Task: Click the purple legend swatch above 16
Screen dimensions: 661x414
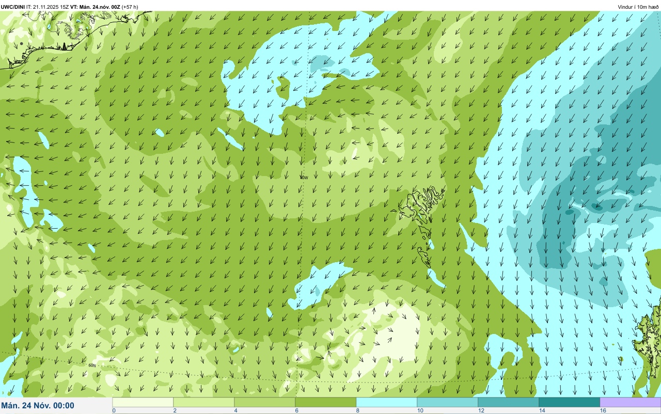Action: pos(631,402)
